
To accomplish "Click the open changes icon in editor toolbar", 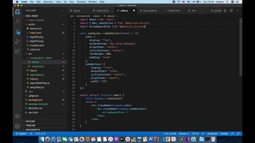I will point(225,11).
